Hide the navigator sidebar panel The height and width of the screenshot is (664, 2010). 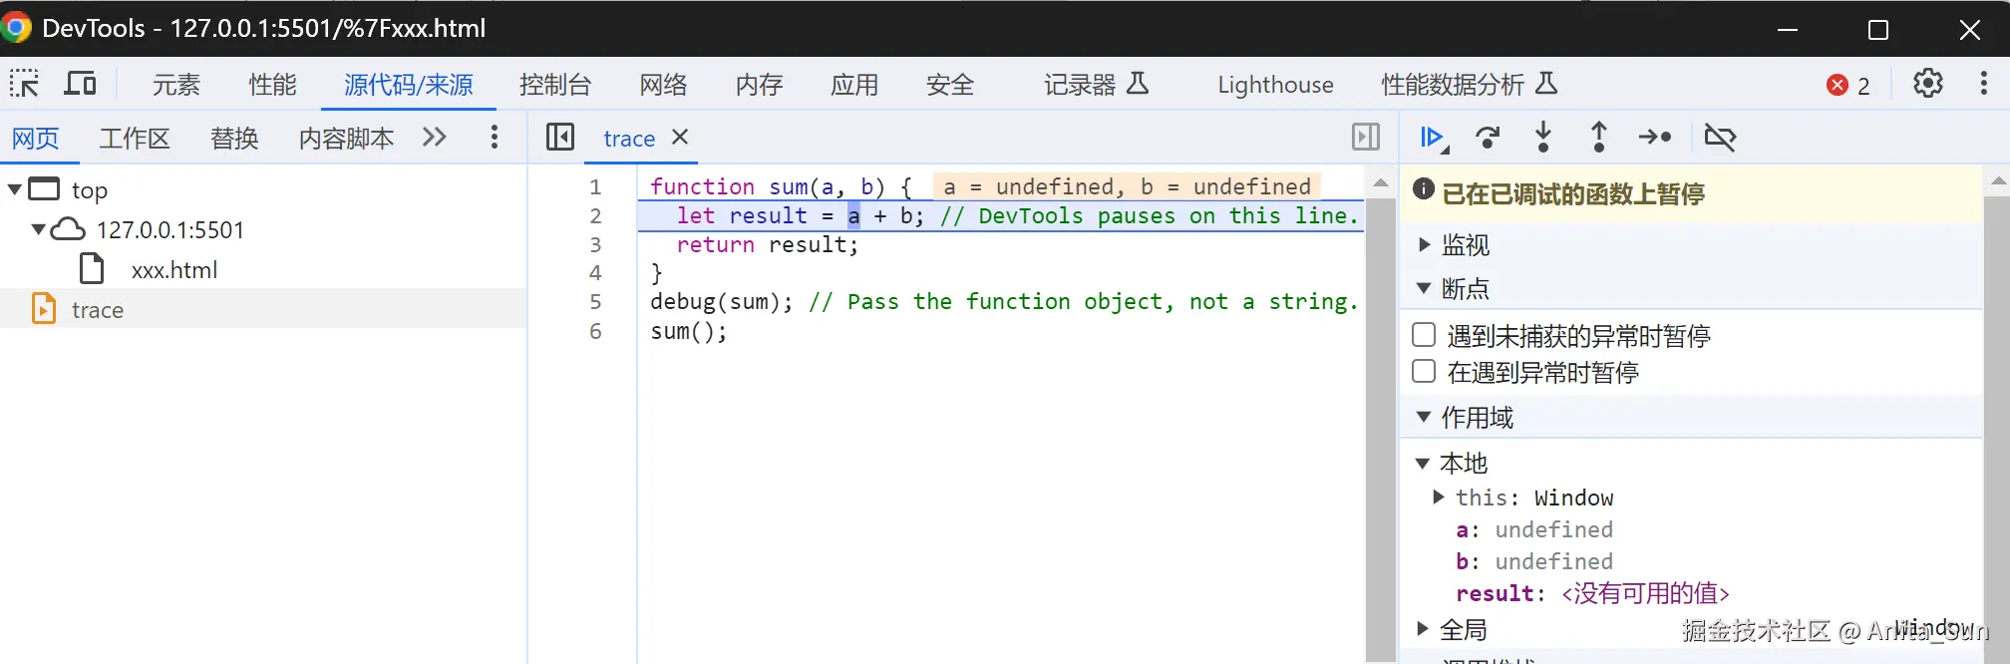(x=560, y=137)
